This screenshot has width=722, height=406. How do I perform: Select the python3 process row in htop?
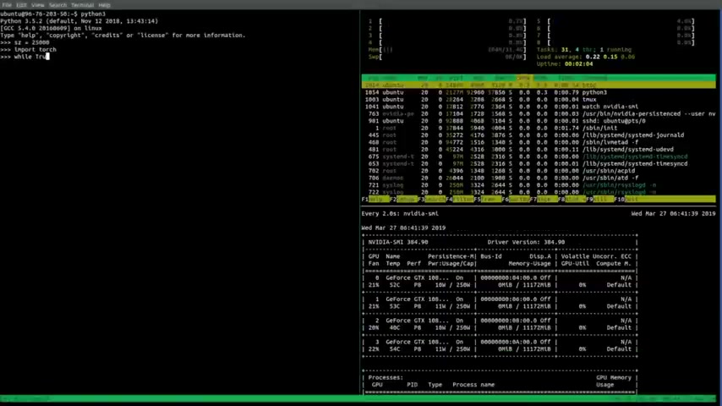tap(539, 92)
